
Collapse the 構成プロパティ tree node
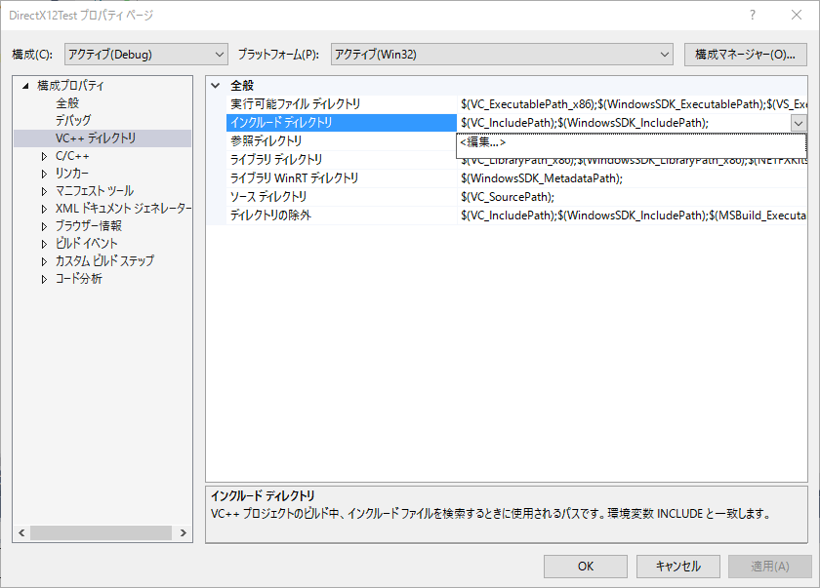26,86
